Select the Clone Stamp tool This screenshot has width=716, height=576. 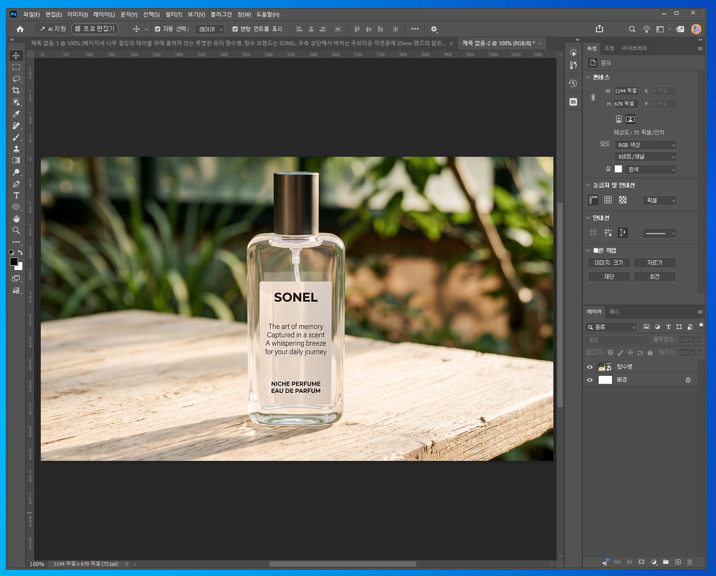point(16,149)
